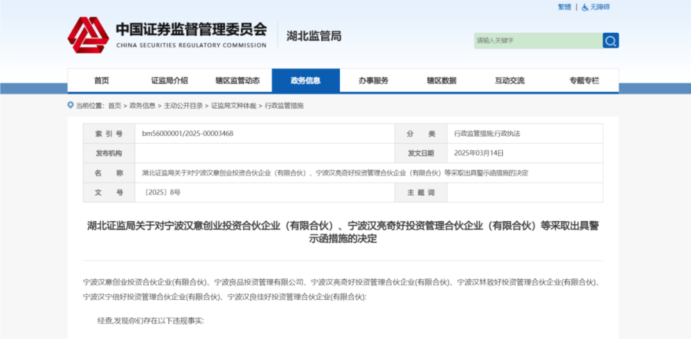
Task: Click the line 经查,发现你们存在以下违规事实
Action: [150, 321]
